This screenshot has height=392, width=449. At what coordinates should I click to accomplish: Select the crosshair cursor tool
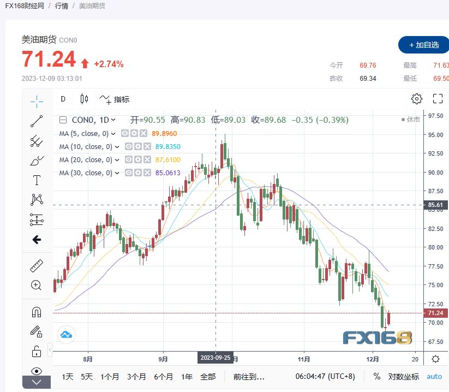37,100
